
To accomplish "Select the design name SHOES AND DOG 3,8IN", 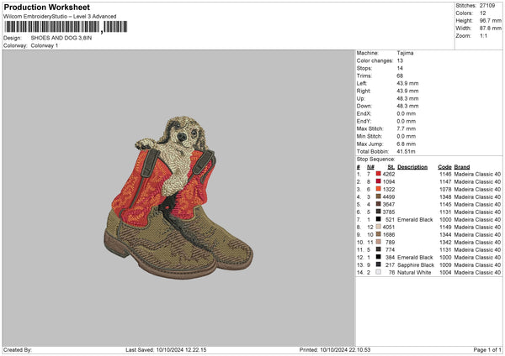I will click(x=61, y=38).
